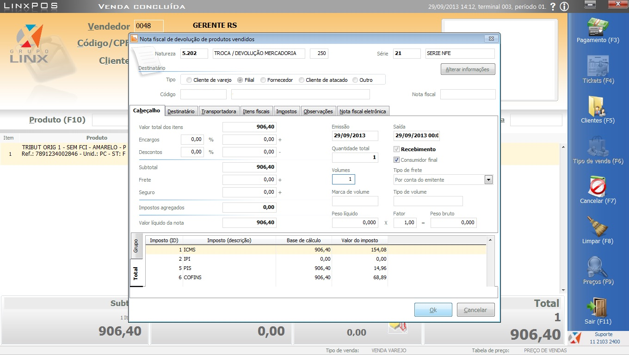Select the Fornecedor radio option
Screen dimensions: 629x355
[x=263, y=80]
